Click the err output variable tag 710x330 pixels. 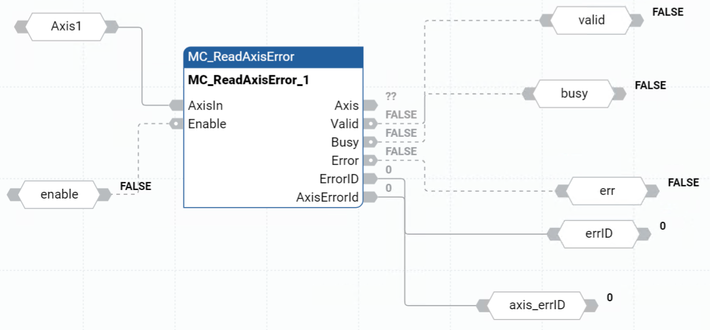(x=607, y=191)
